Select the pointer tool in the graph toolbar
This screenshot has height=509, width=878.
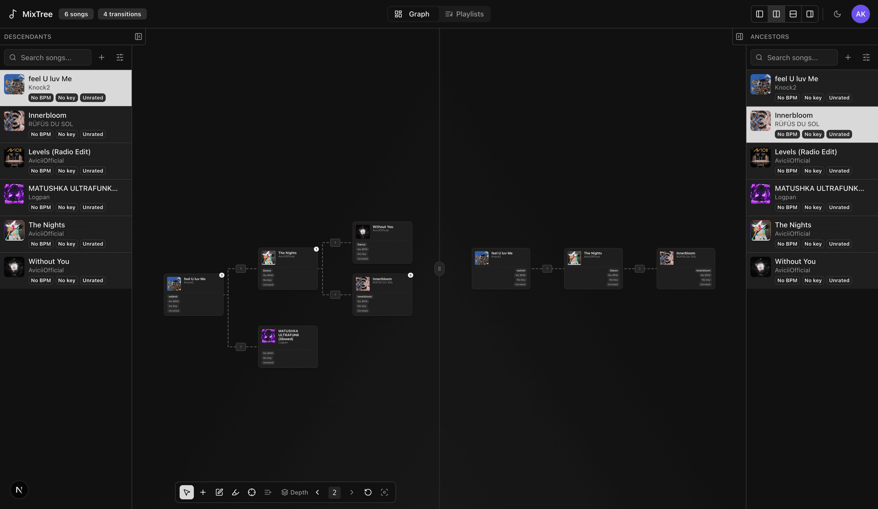[186, 492]
